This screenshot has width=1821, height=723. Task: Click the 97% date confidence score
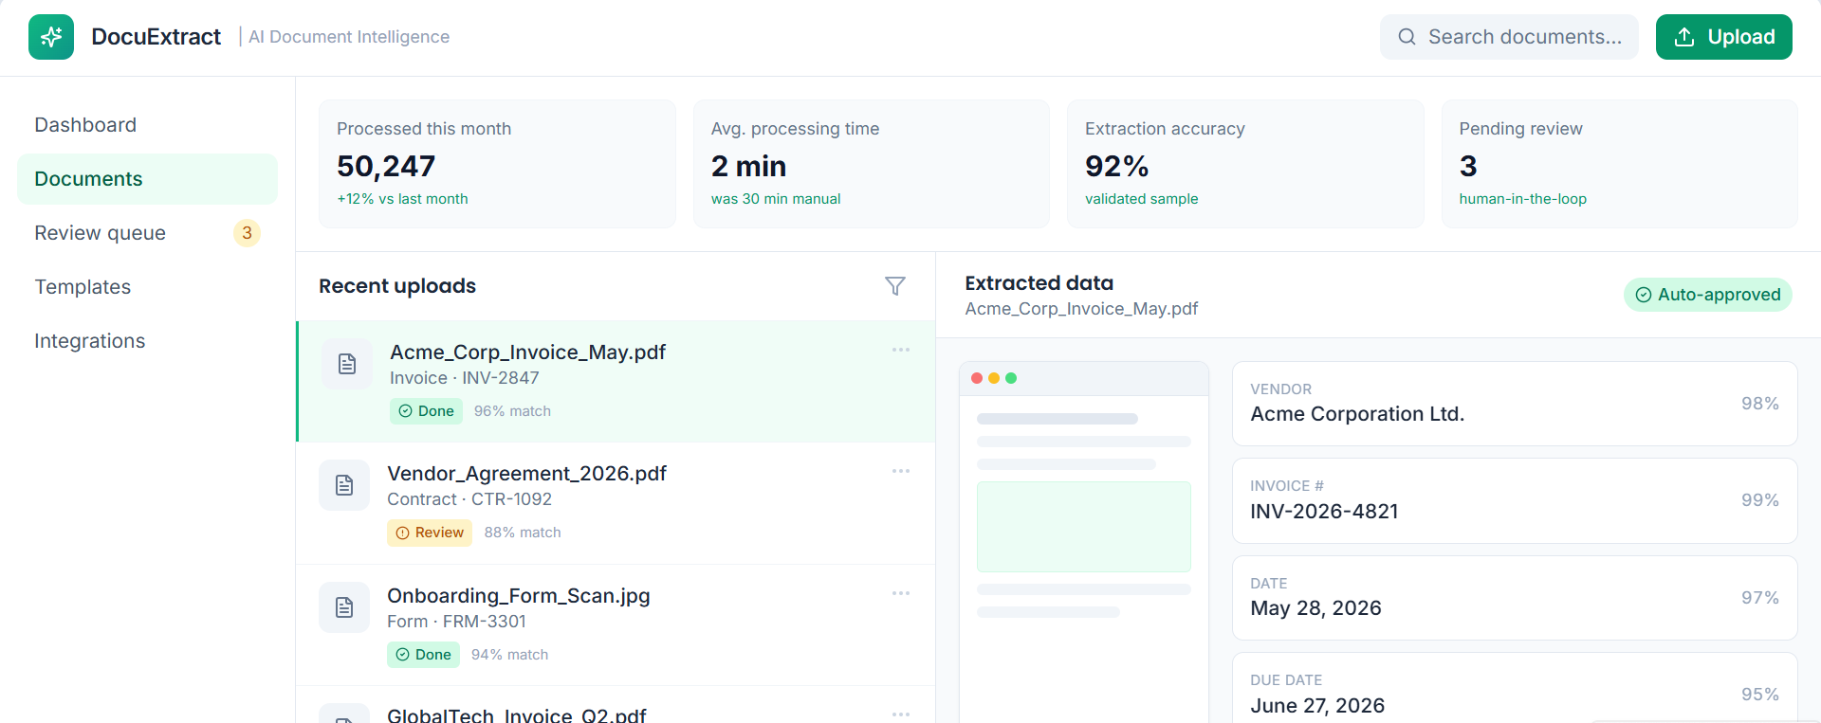[1759, 598]
